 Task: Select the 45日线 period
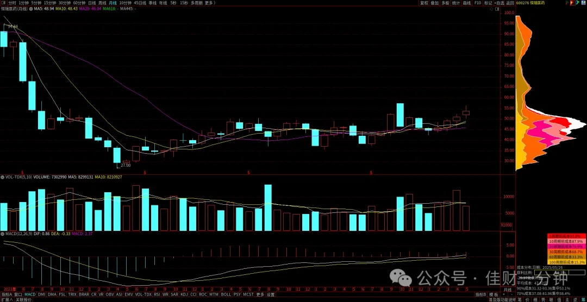coord(140,3)
